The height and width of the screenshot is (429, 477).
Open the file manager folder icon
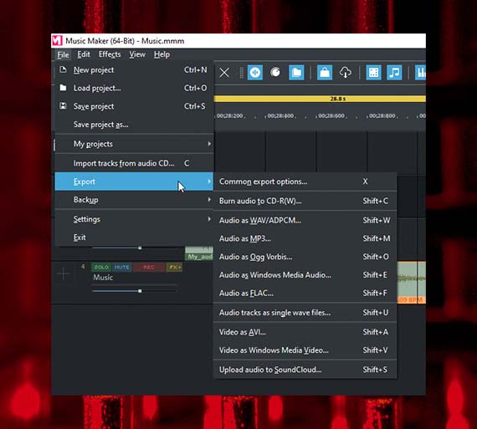296,73
